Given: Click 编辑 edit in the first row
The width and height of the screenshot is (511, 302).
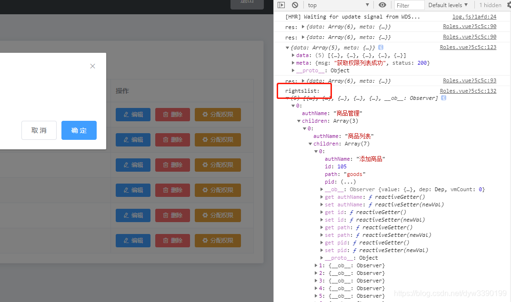Looking at the screenshot, I should pyautogui.click(x=133, y=115).
